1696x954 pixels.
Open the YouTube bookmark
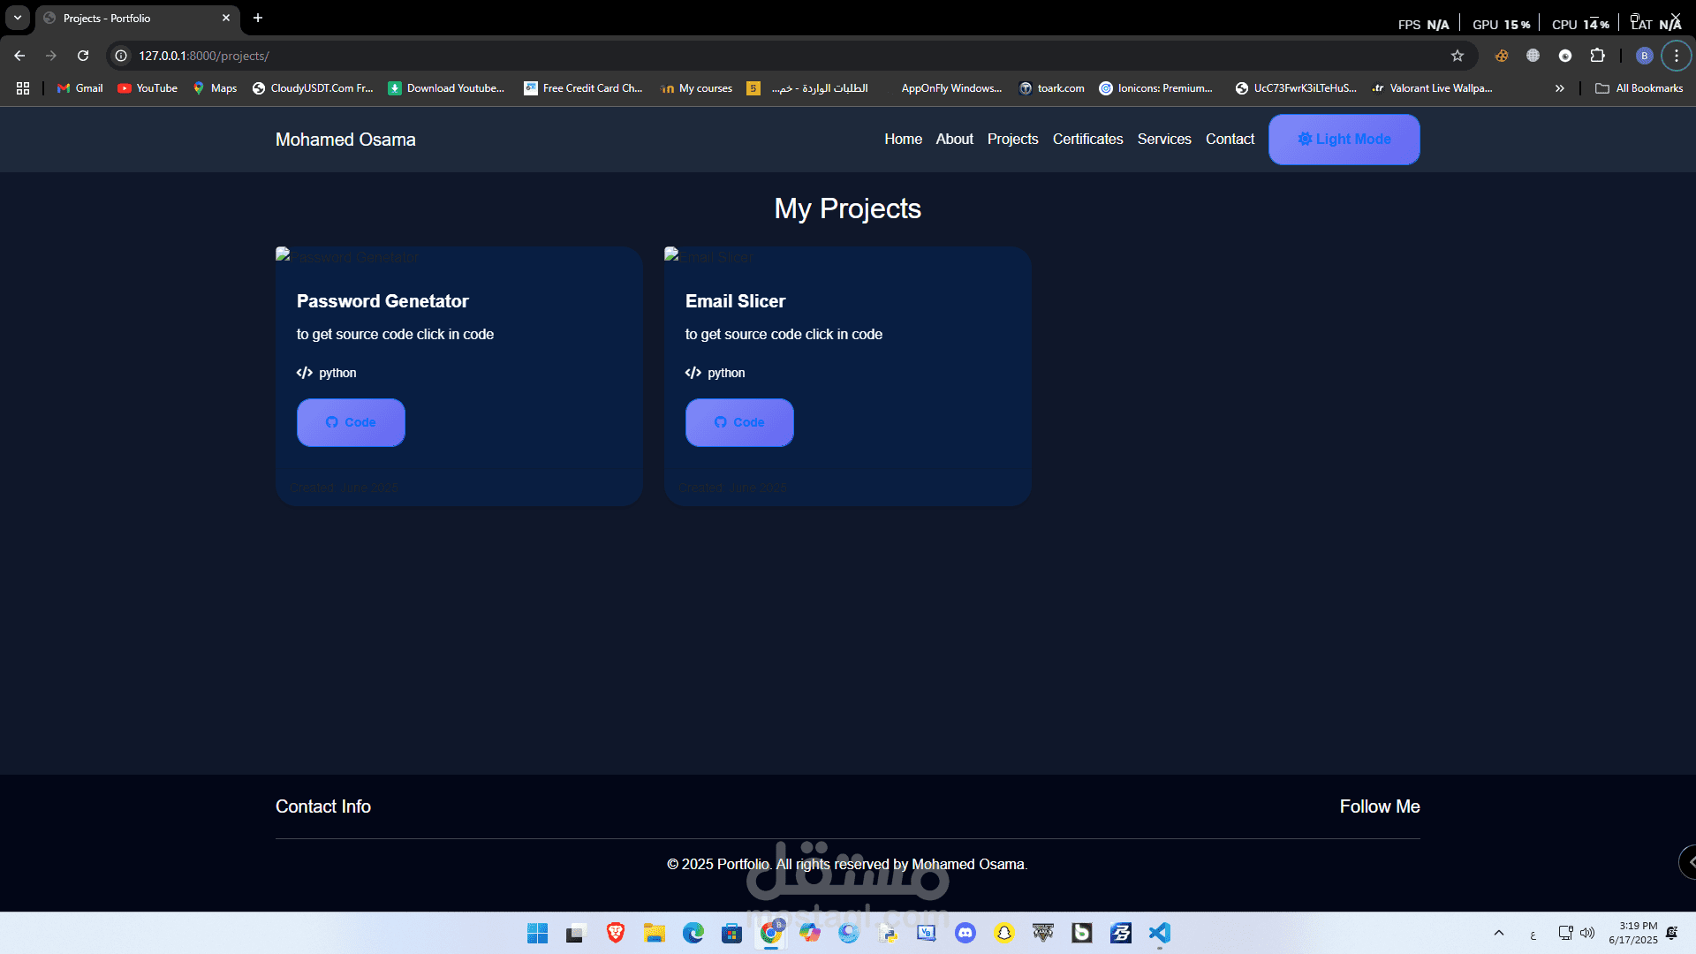pos(148,88)
